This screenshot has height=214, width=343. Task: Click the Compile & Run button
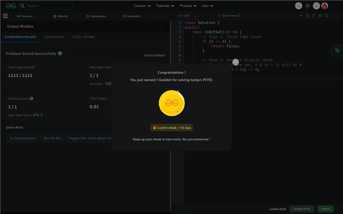(x=302, y=209)
